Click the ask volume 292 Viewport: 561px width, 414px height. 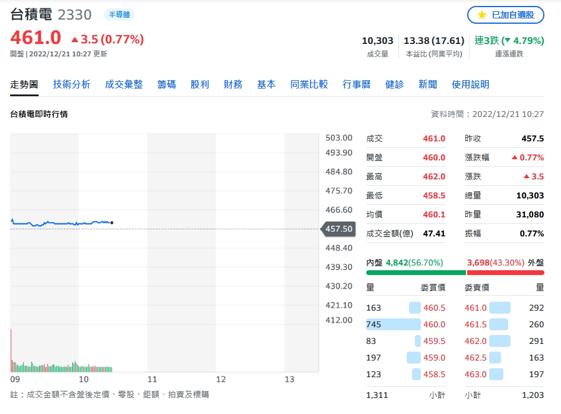[x=536, y=308]
